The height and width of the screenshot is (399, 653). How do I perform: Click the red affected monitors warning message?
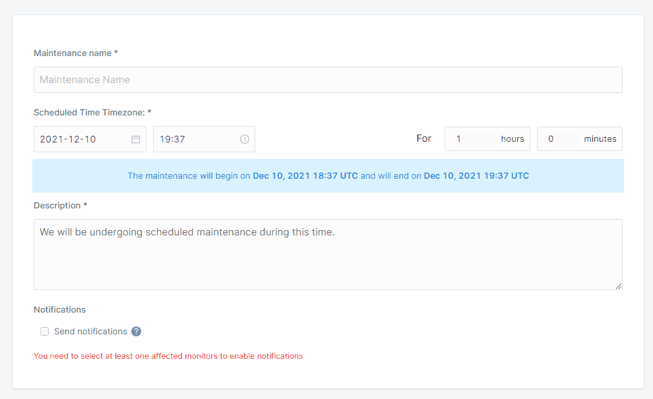tap(168, 356)
